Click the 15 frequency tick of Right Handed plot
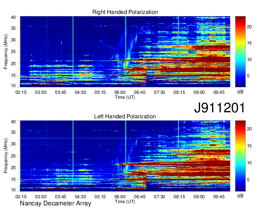The image size is (256, 208). 13,75
